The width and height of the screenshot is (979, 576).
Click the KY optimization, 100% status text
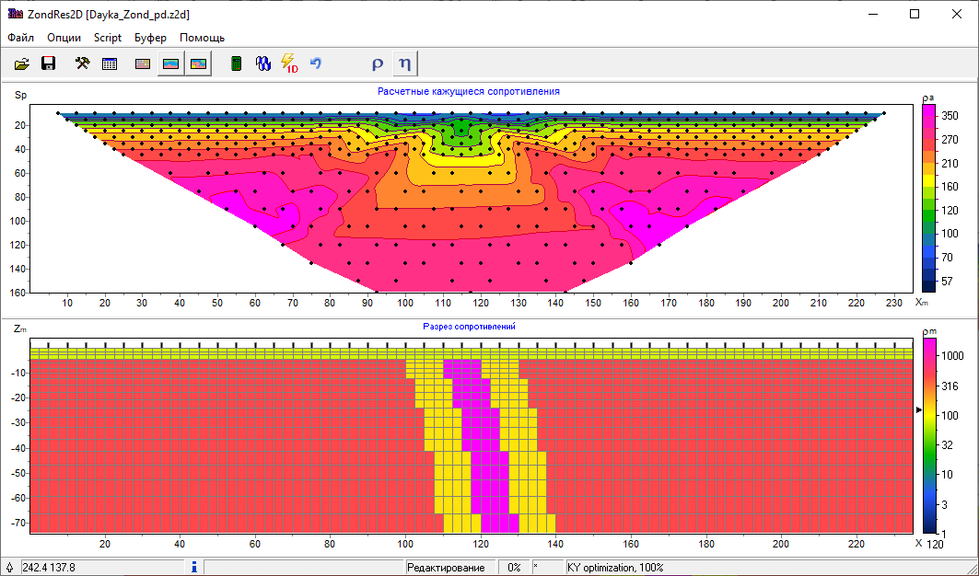pos(615,568)
